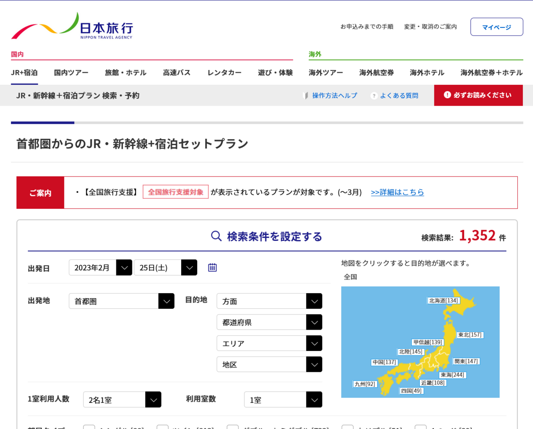Open 操作方法ヘルプ link
The width and height of the screenshot is (533, 429).
pyautogui.click(x=334, y=95)
